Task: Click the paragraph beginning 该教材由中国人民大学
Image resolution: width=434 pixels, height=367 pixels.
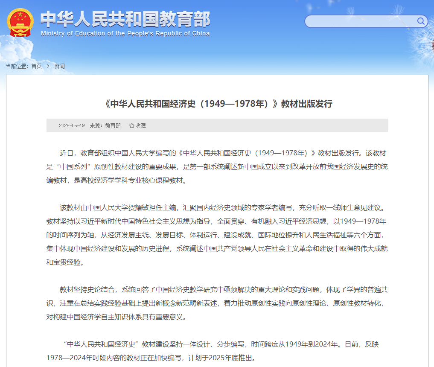Action: click(x=217, y=235)
